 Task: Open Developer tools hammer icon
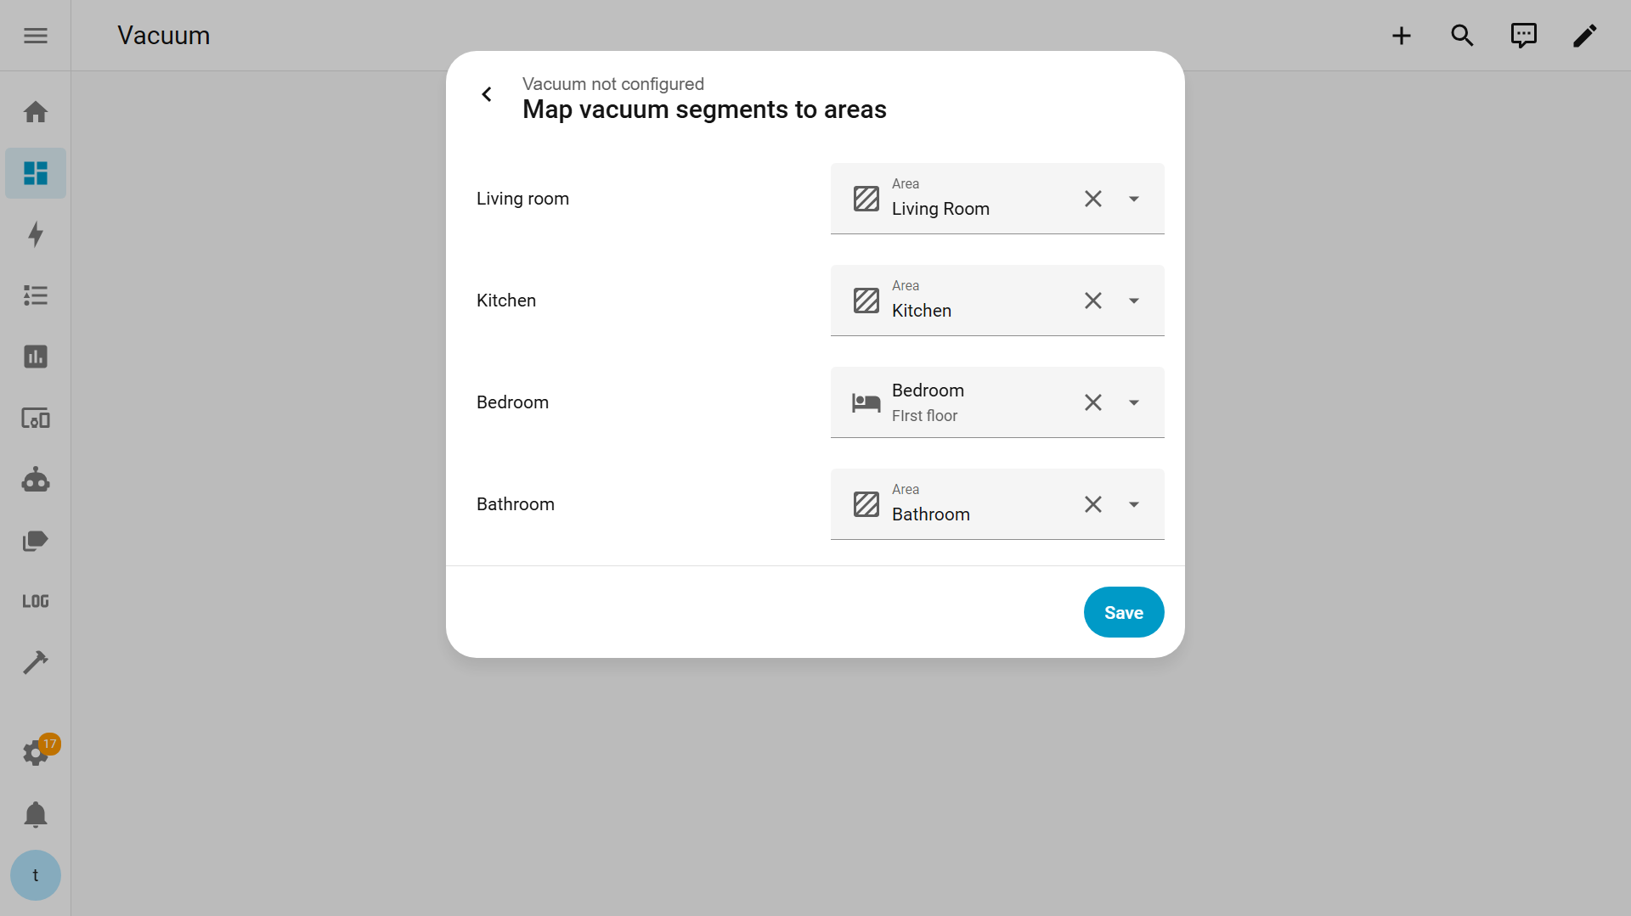click(36, 662)
